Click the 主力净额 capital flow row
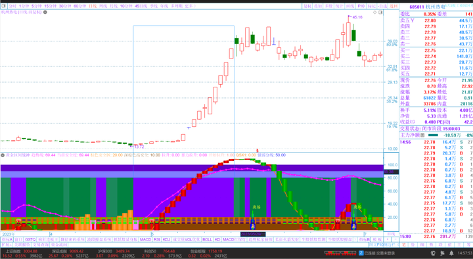Image resolution: width=473 pixels, height=259 pixels. click(x=436, y=135)
